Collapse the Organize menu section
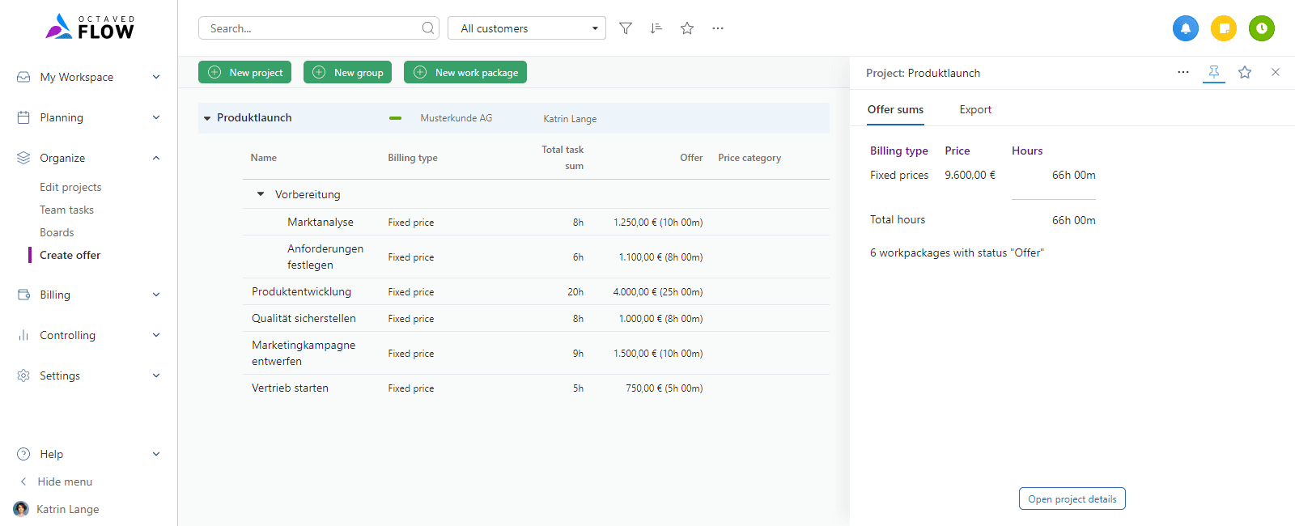Viewport: 1295px width, 526px height. [x=156, y=158]
